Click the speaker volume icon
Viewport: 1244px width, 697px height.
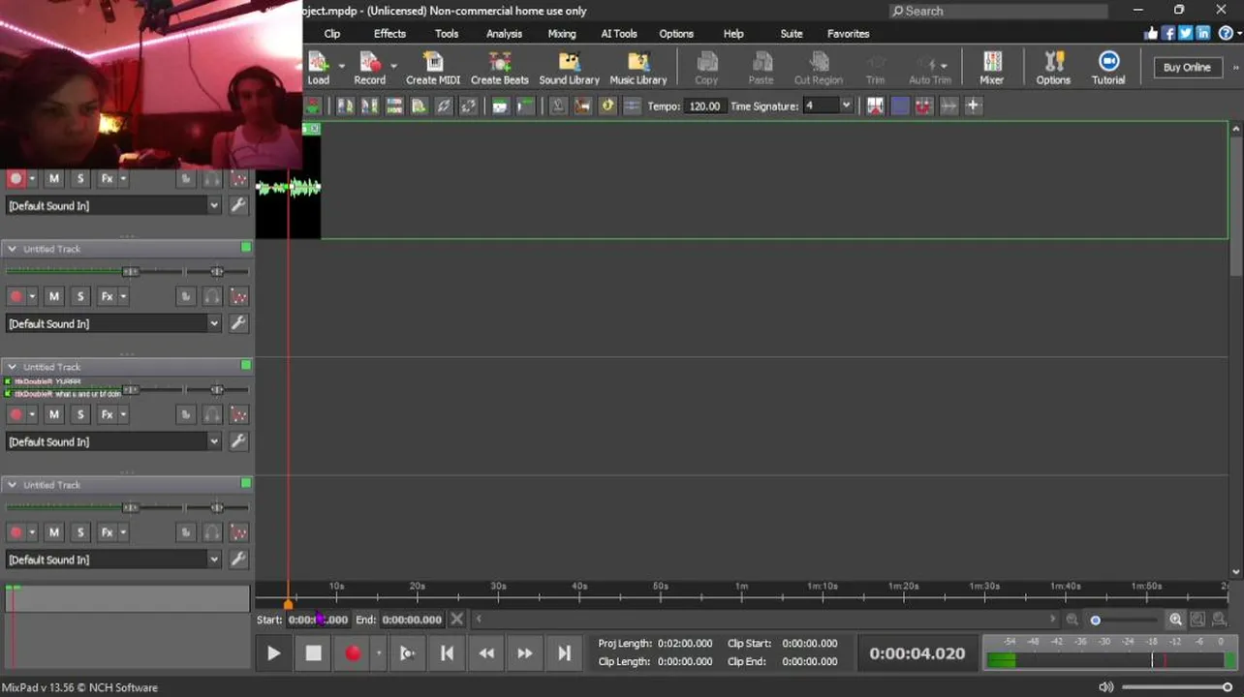[1105, 687]
